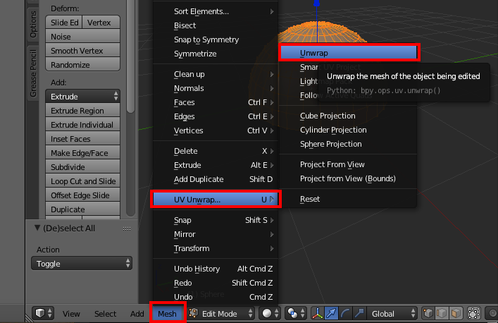Expand the Clean up submenu

[216, 74]
